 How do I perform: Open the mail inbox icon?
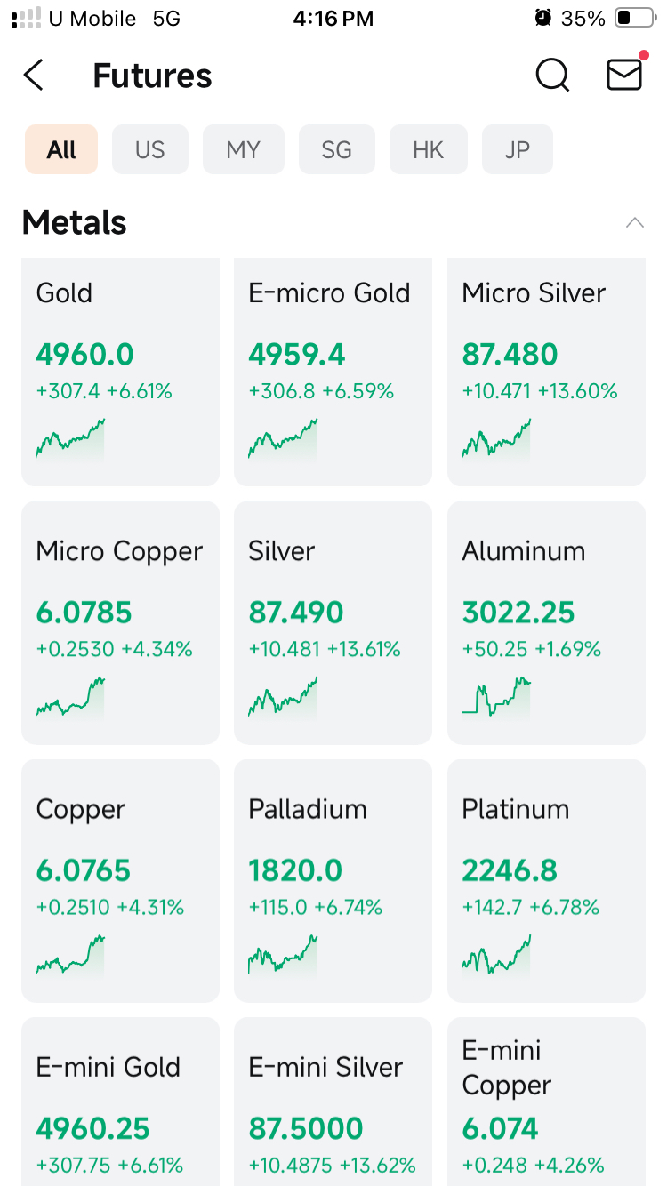pyautogui.click(x=625, y=76)
